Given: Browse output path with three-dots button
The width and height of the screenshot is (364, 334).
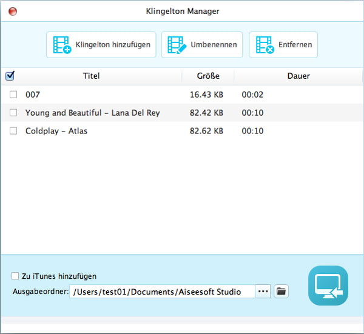Looking at the screenshot, I should pos(263,292).
